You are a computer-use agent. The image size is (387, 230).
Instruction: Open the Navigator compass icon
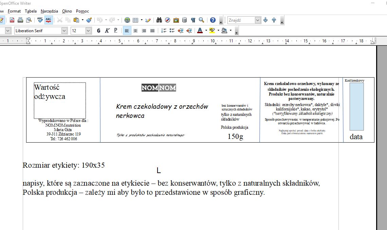[x=167, y=20]
